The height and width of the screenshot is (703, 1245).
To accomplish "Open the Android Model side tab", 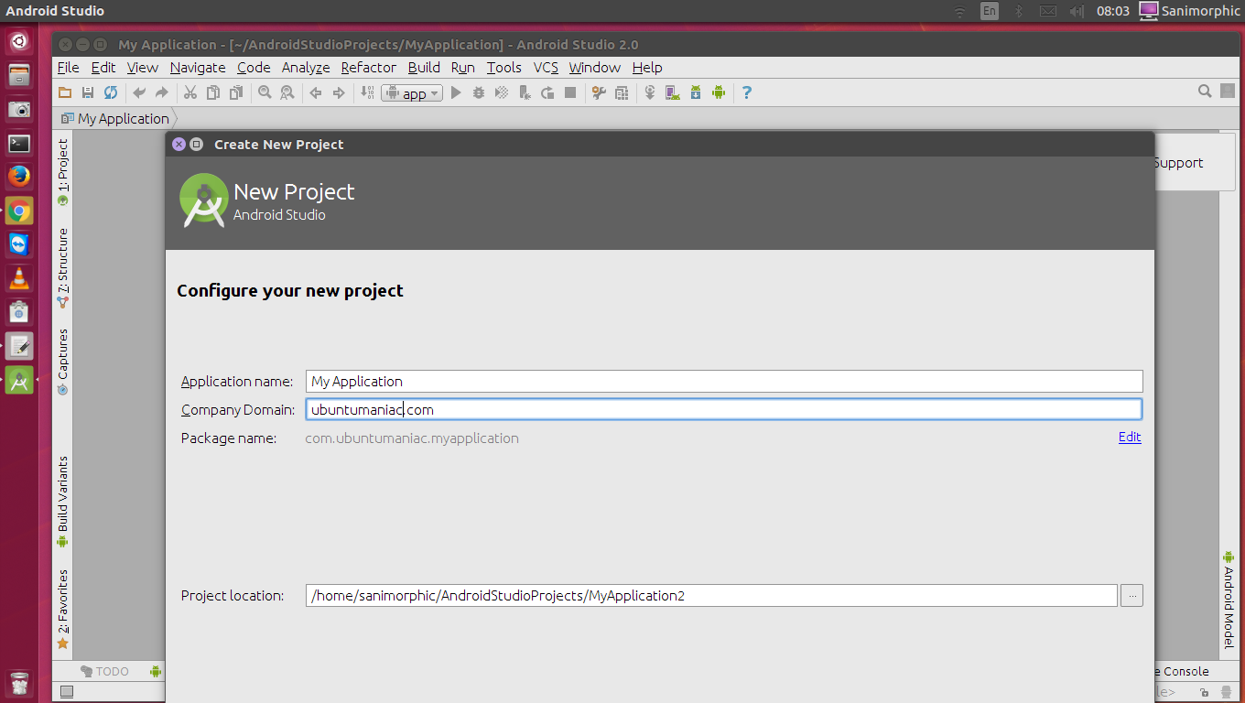I will [x=1229, y=600].
